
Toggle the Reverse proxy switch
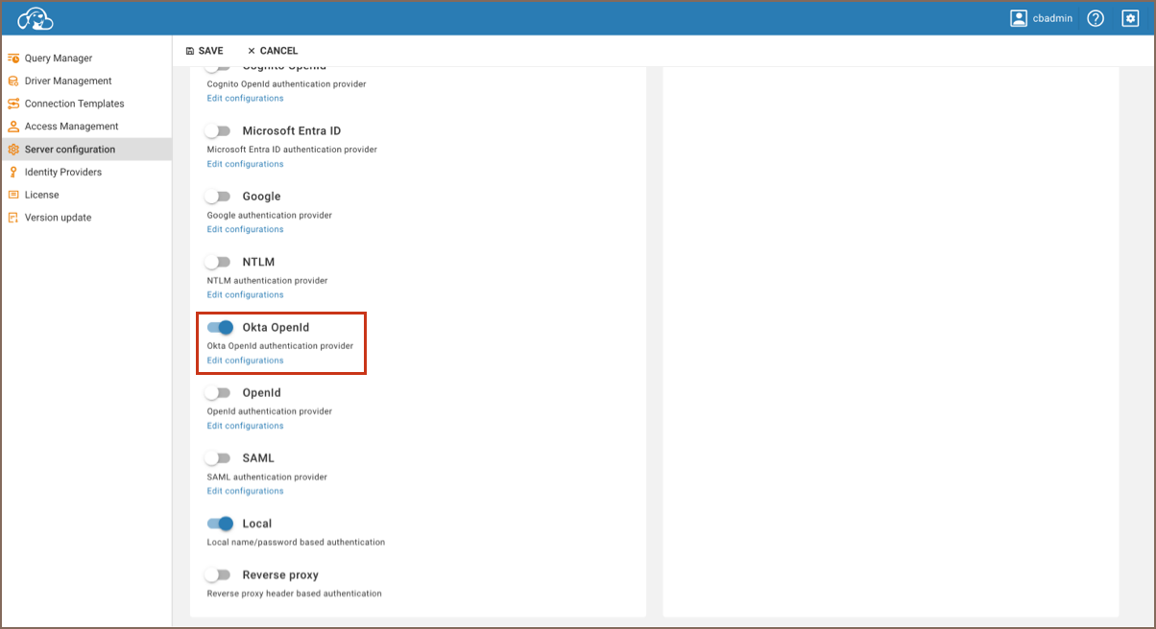[219, 575]
